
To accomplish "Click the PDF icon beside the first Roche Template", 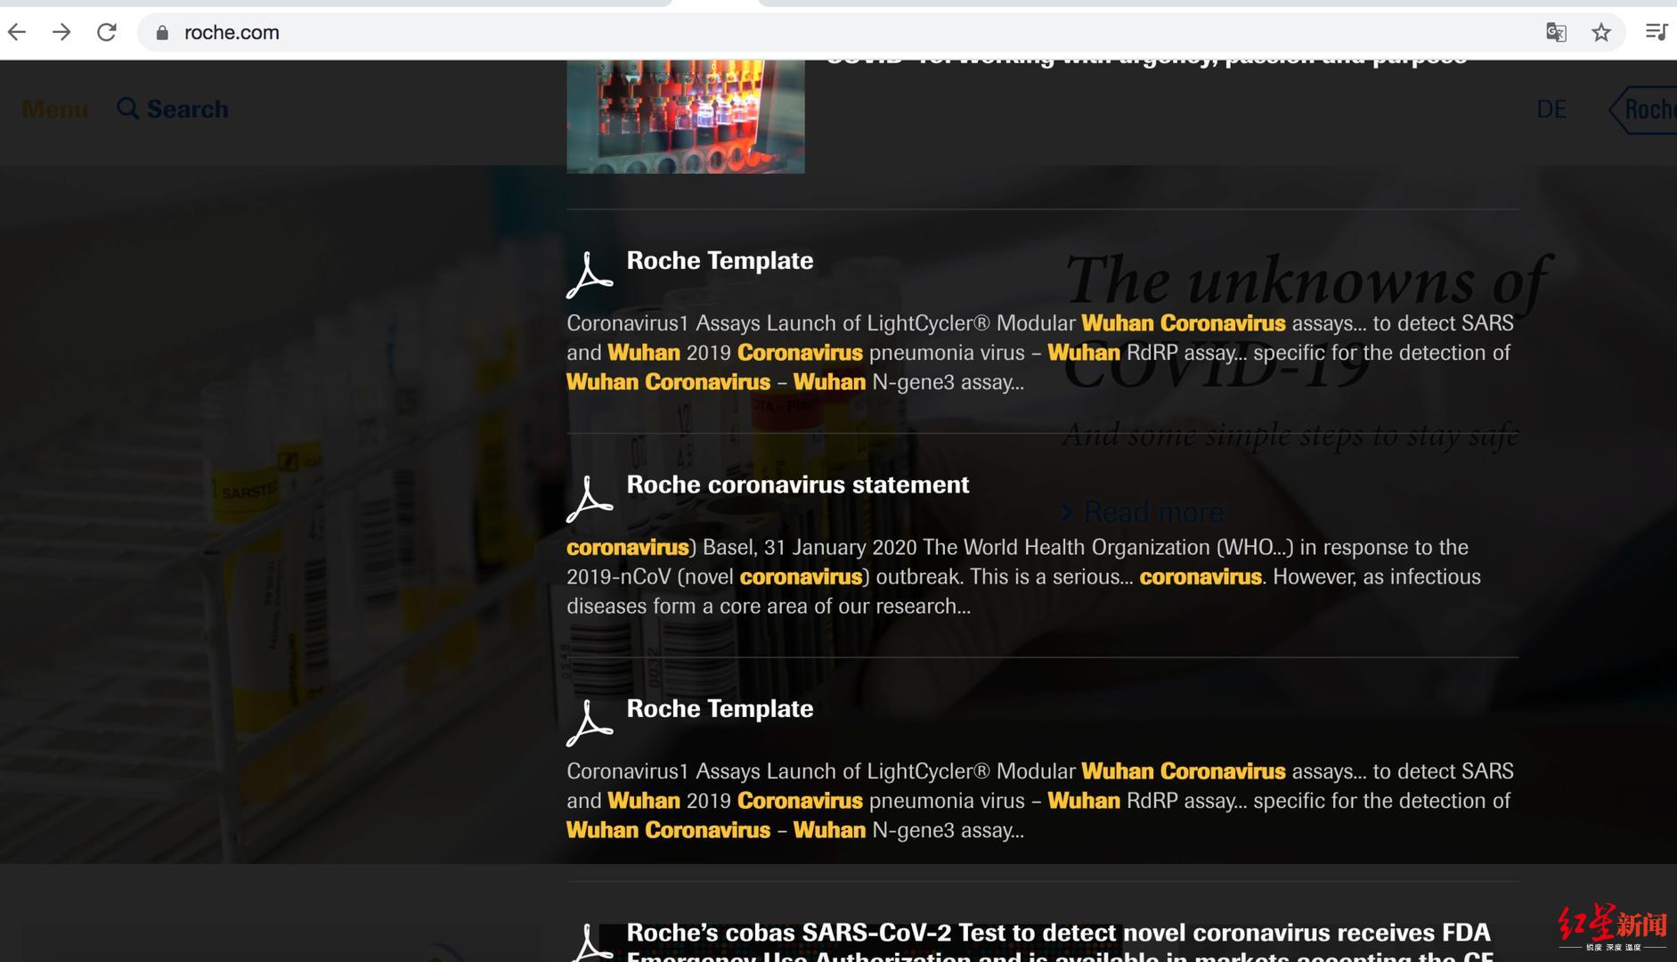I will point(589,274).
